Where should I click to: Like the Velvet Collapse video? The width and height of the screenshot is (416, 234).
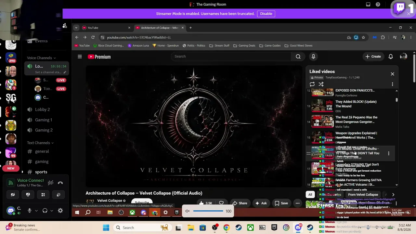pyautogui.click(x=206, y=203)
